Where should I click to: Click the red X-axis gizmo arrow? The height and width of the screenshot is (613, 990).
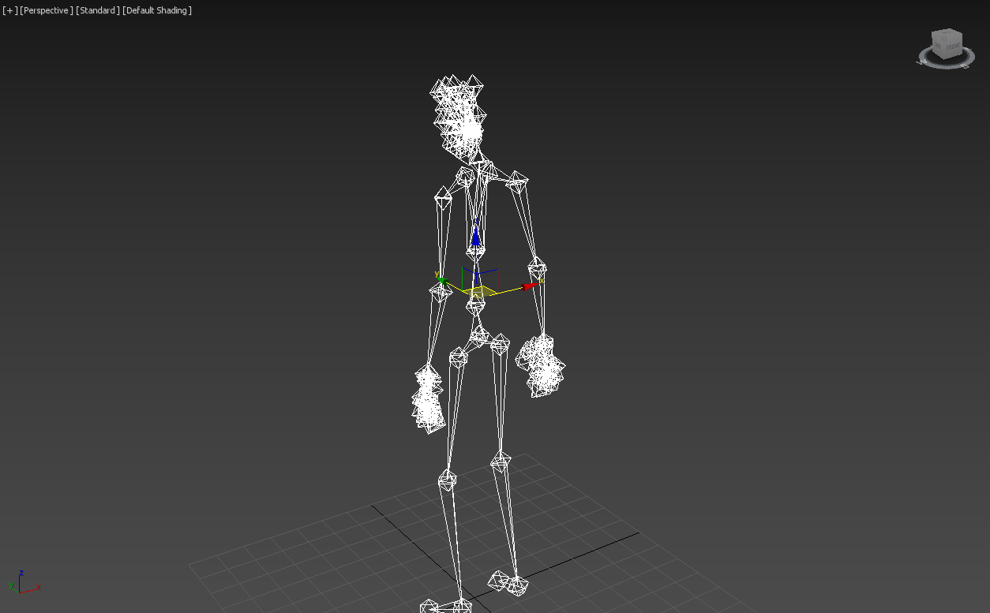pyautogui.click(x=530, y=286)
